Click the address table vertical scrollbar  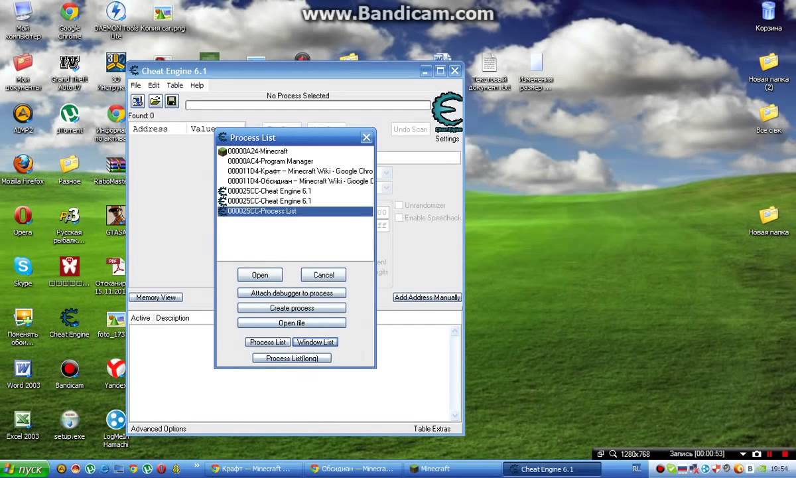456,372
